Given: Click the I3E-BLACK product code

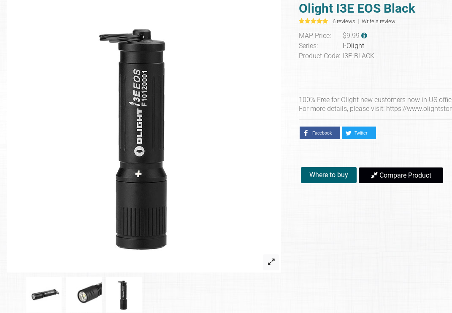Looking at the screenshot, I should [x=358, y=56].
